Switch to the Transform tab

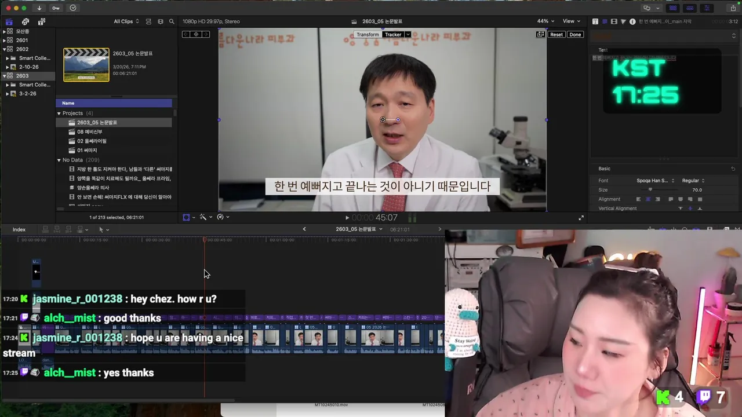coord(368,34)
